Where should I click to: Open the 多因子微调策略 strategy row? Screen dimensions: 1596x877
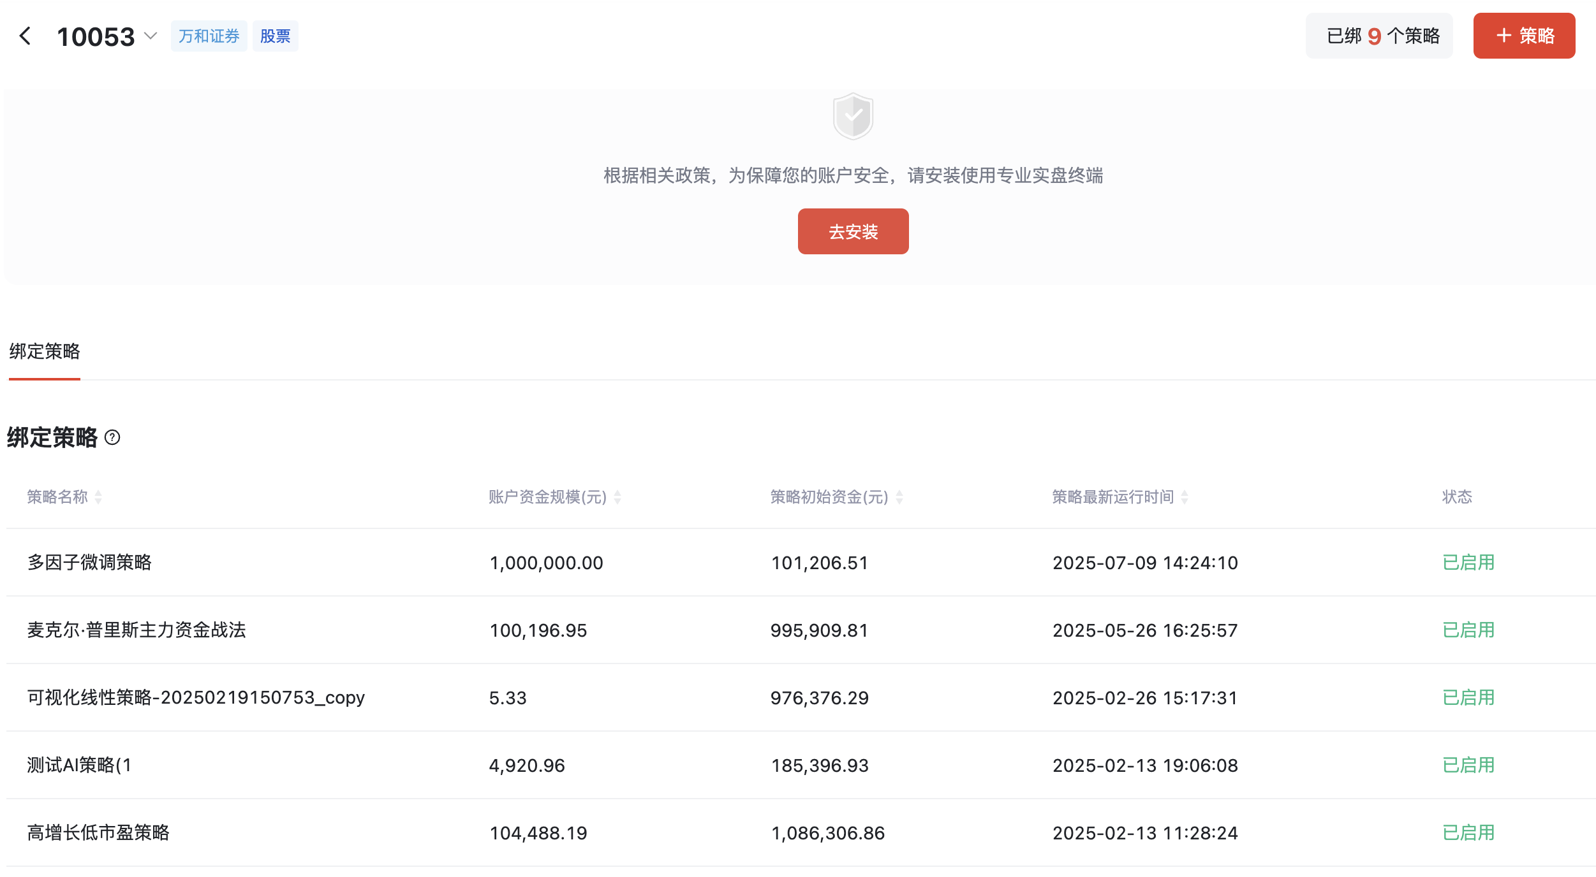coord(89,562)
